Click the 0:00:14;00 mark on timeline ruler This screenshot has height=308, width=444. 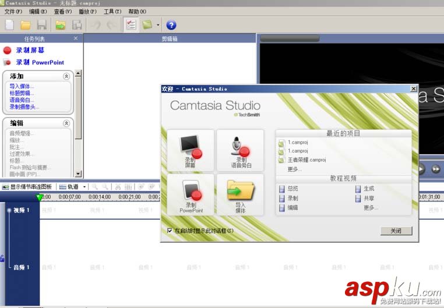pos(100,197)
